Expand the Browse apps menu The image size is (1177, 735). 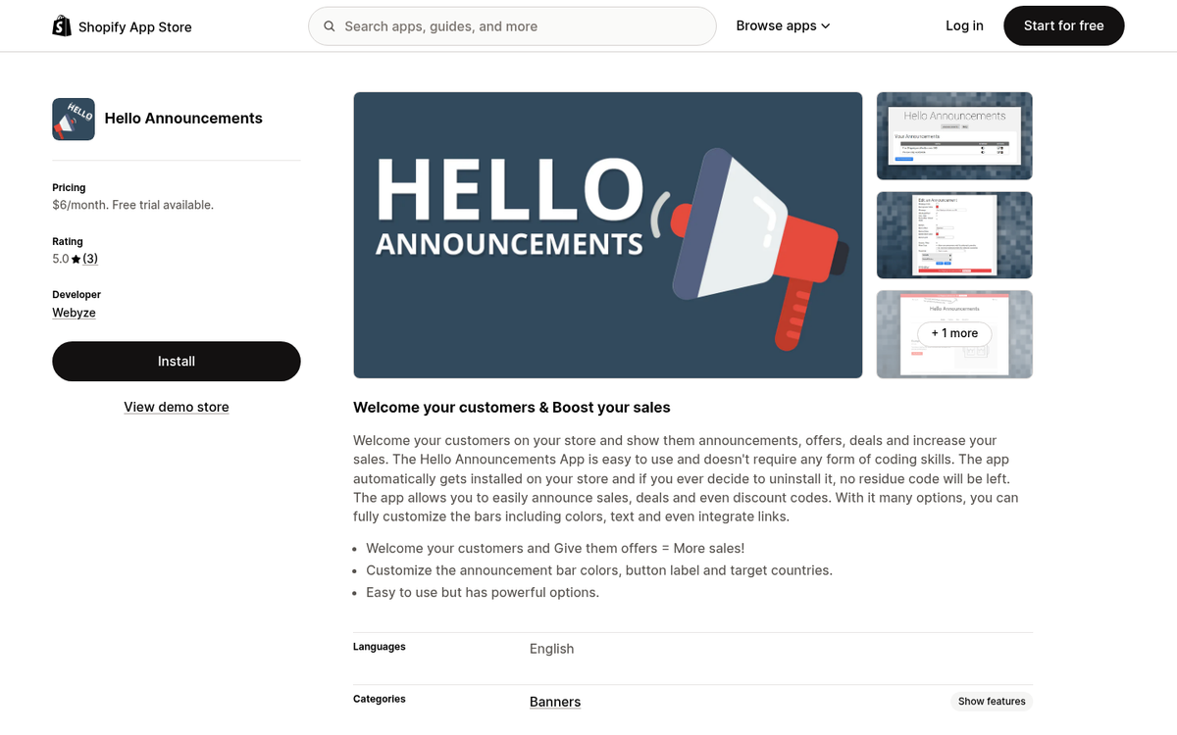coord(777,25)
